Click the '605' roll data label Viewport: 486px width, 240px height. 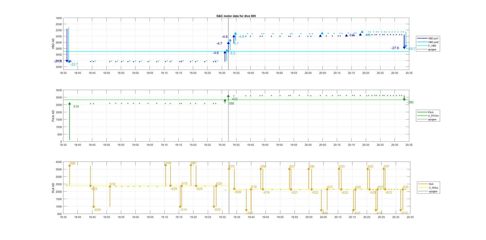[370, 167]
